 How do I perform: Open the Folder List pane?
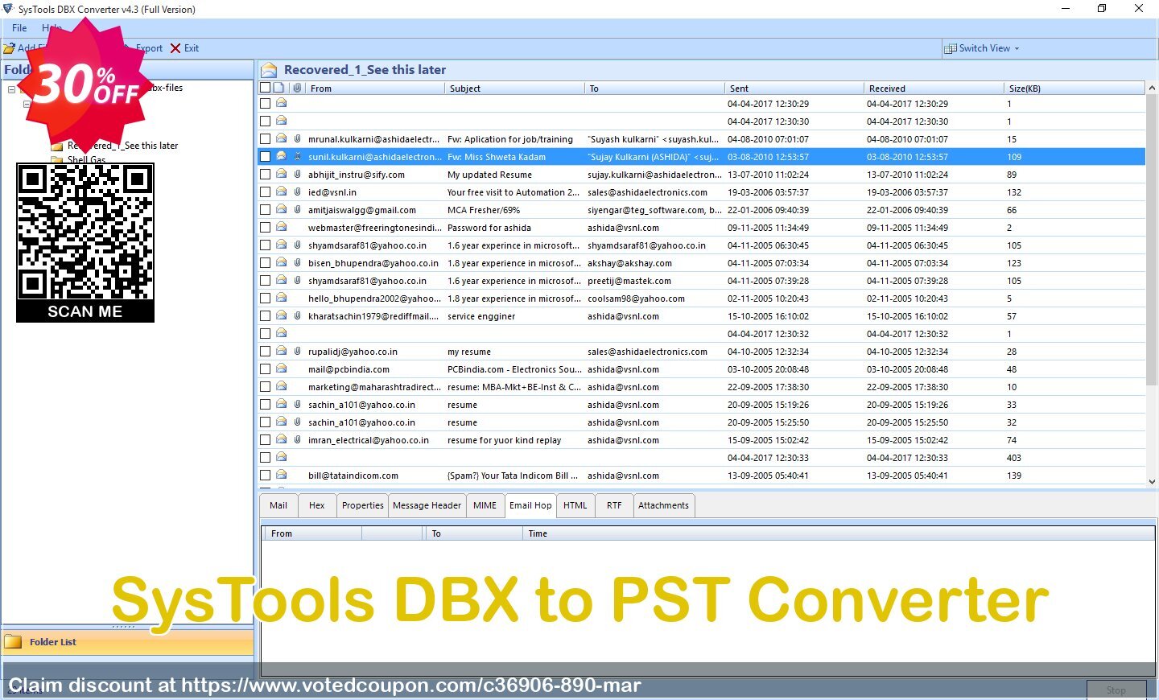128,641
